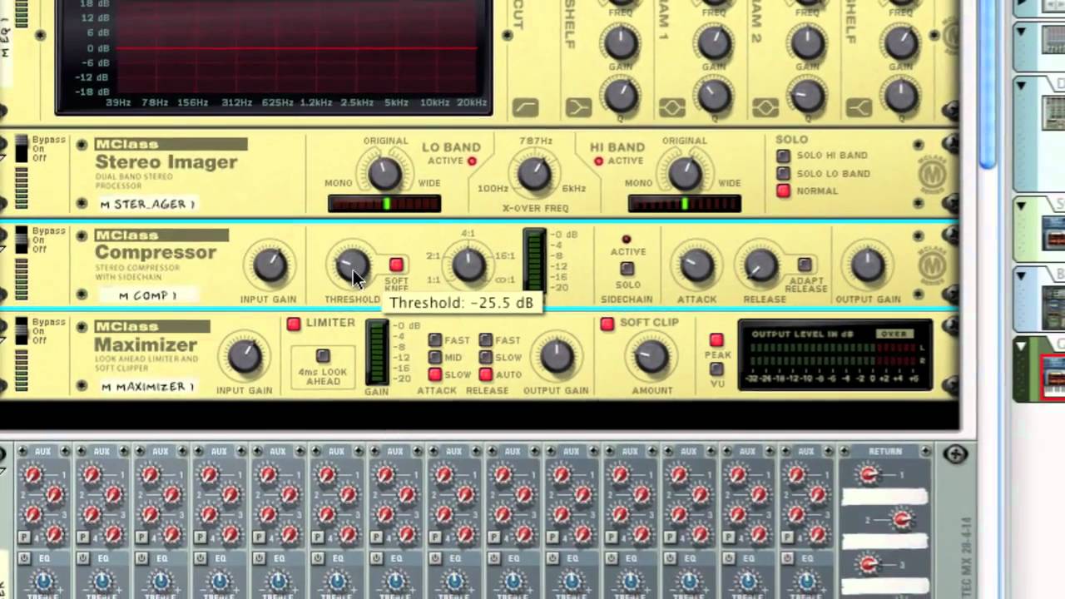Toggle the Limiter button on the Maximizer
This screenshot has width=1065, height=599.
[294, 324]
